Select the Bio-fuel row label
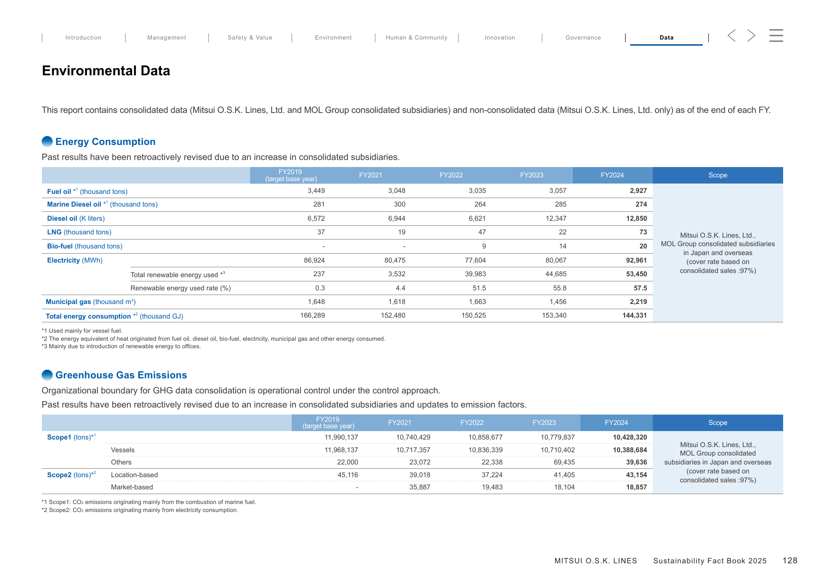Screen dimensions: 825x584 tap(85, 246)
